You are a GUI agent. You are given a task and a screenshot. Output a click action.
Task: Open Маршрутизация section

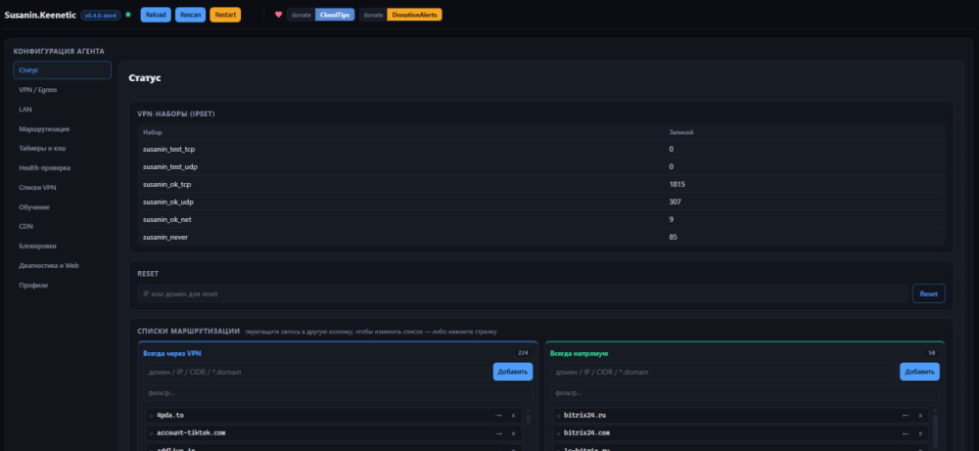point(63,129)
